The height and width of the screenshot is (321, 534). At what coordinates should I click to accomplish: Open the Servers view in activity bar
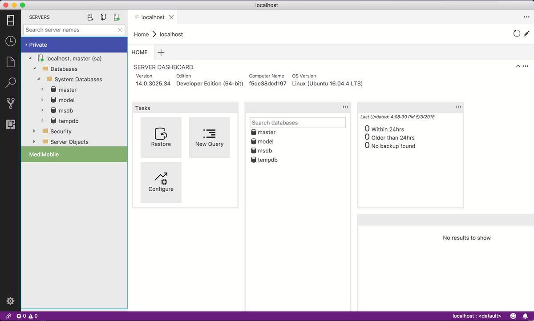pyautogui.click(x=11, y=20)
